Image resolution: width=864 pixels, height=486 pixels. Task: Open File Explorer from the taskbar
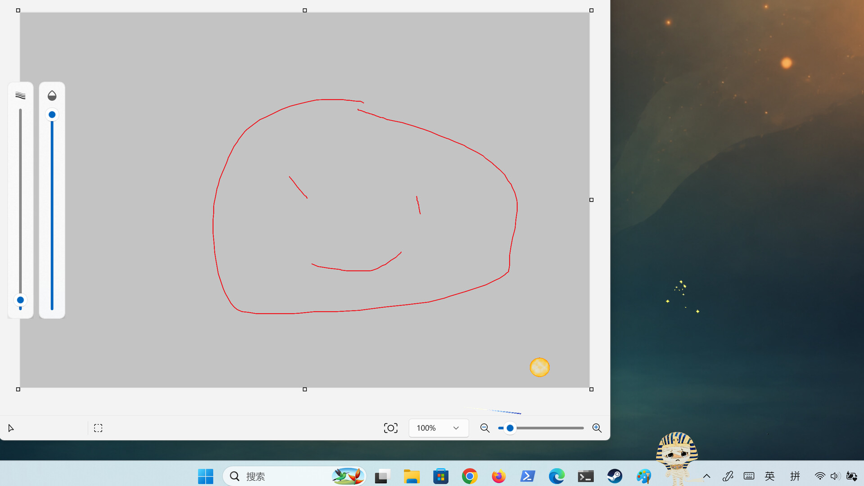(x=412, y=476)
